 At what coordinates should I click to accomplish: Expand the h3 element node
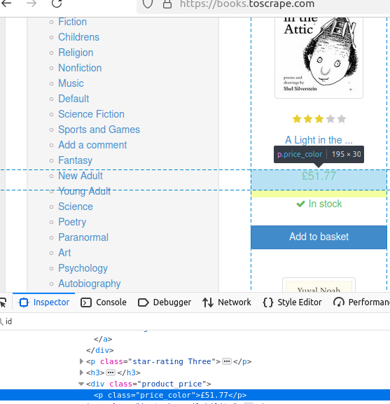81,372
